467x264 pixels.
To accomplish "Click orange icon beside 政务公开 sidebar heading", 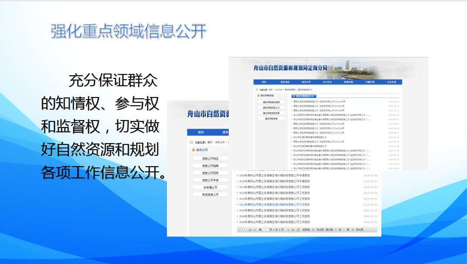I will pos(193,150).
